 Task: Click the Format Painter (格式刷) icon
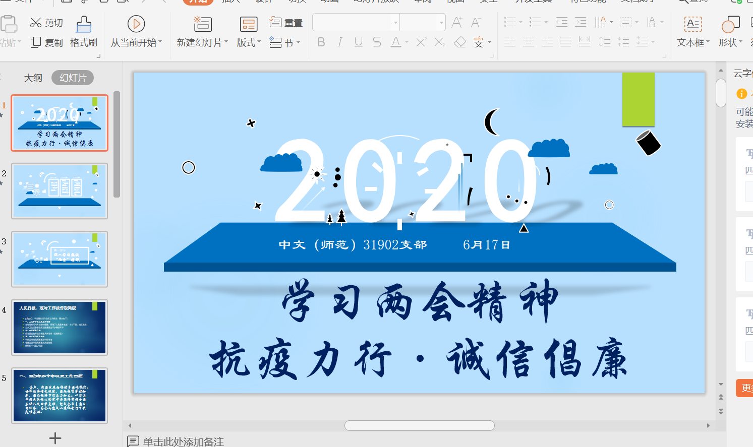(x=84, y=25)
